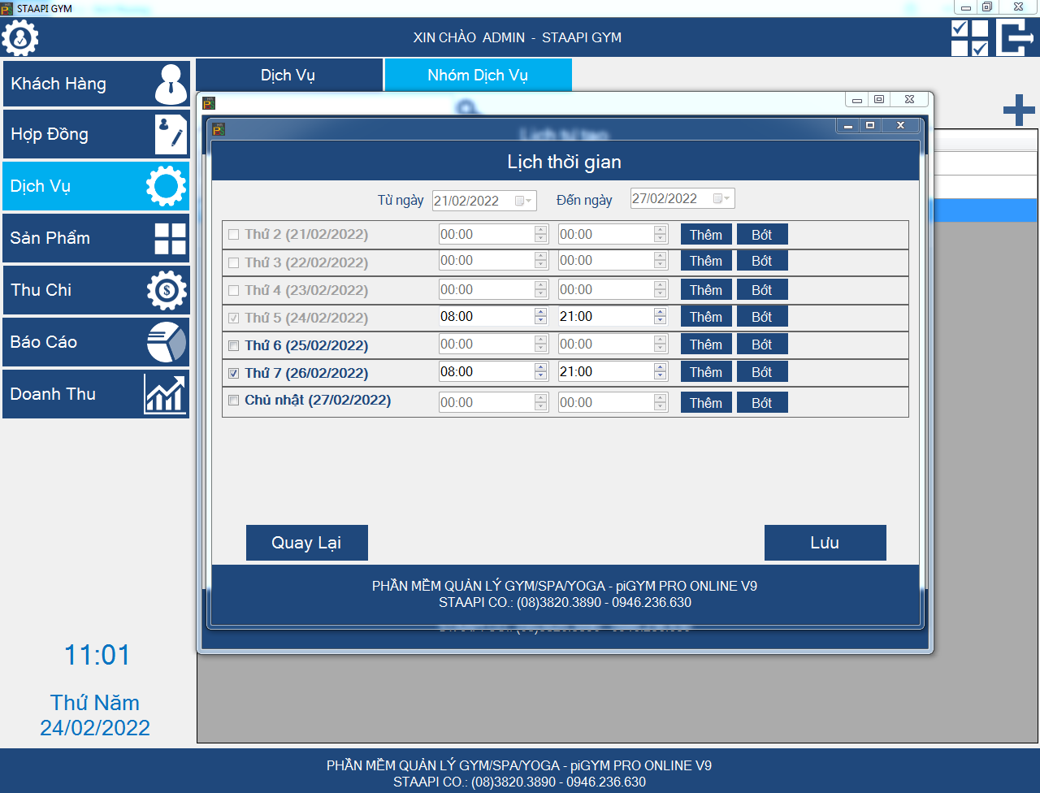Open Doanh Thu growth chart icon

165,394
